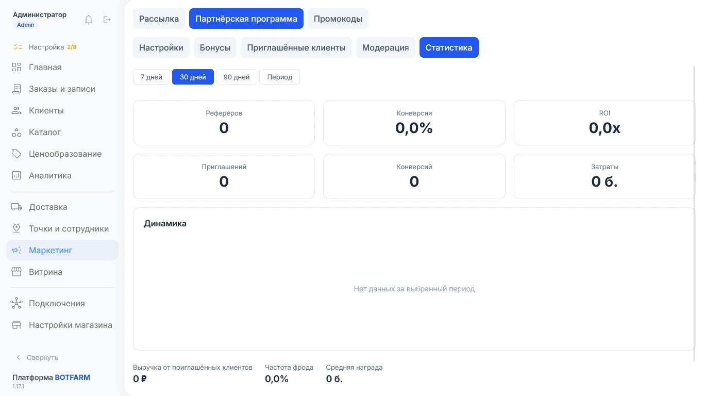Click the Ценообразование tag icon
Image resolution: width=704 pixels, height=396 pixels.
tap(16, 154)
